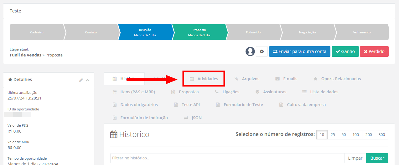
Task: Open the gear settings button
Action: 262,51
